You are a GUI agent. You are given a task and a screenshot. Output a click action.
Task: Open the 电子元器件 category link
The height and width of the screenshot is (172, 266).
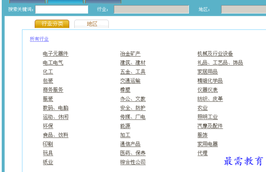tap(56, 54)
